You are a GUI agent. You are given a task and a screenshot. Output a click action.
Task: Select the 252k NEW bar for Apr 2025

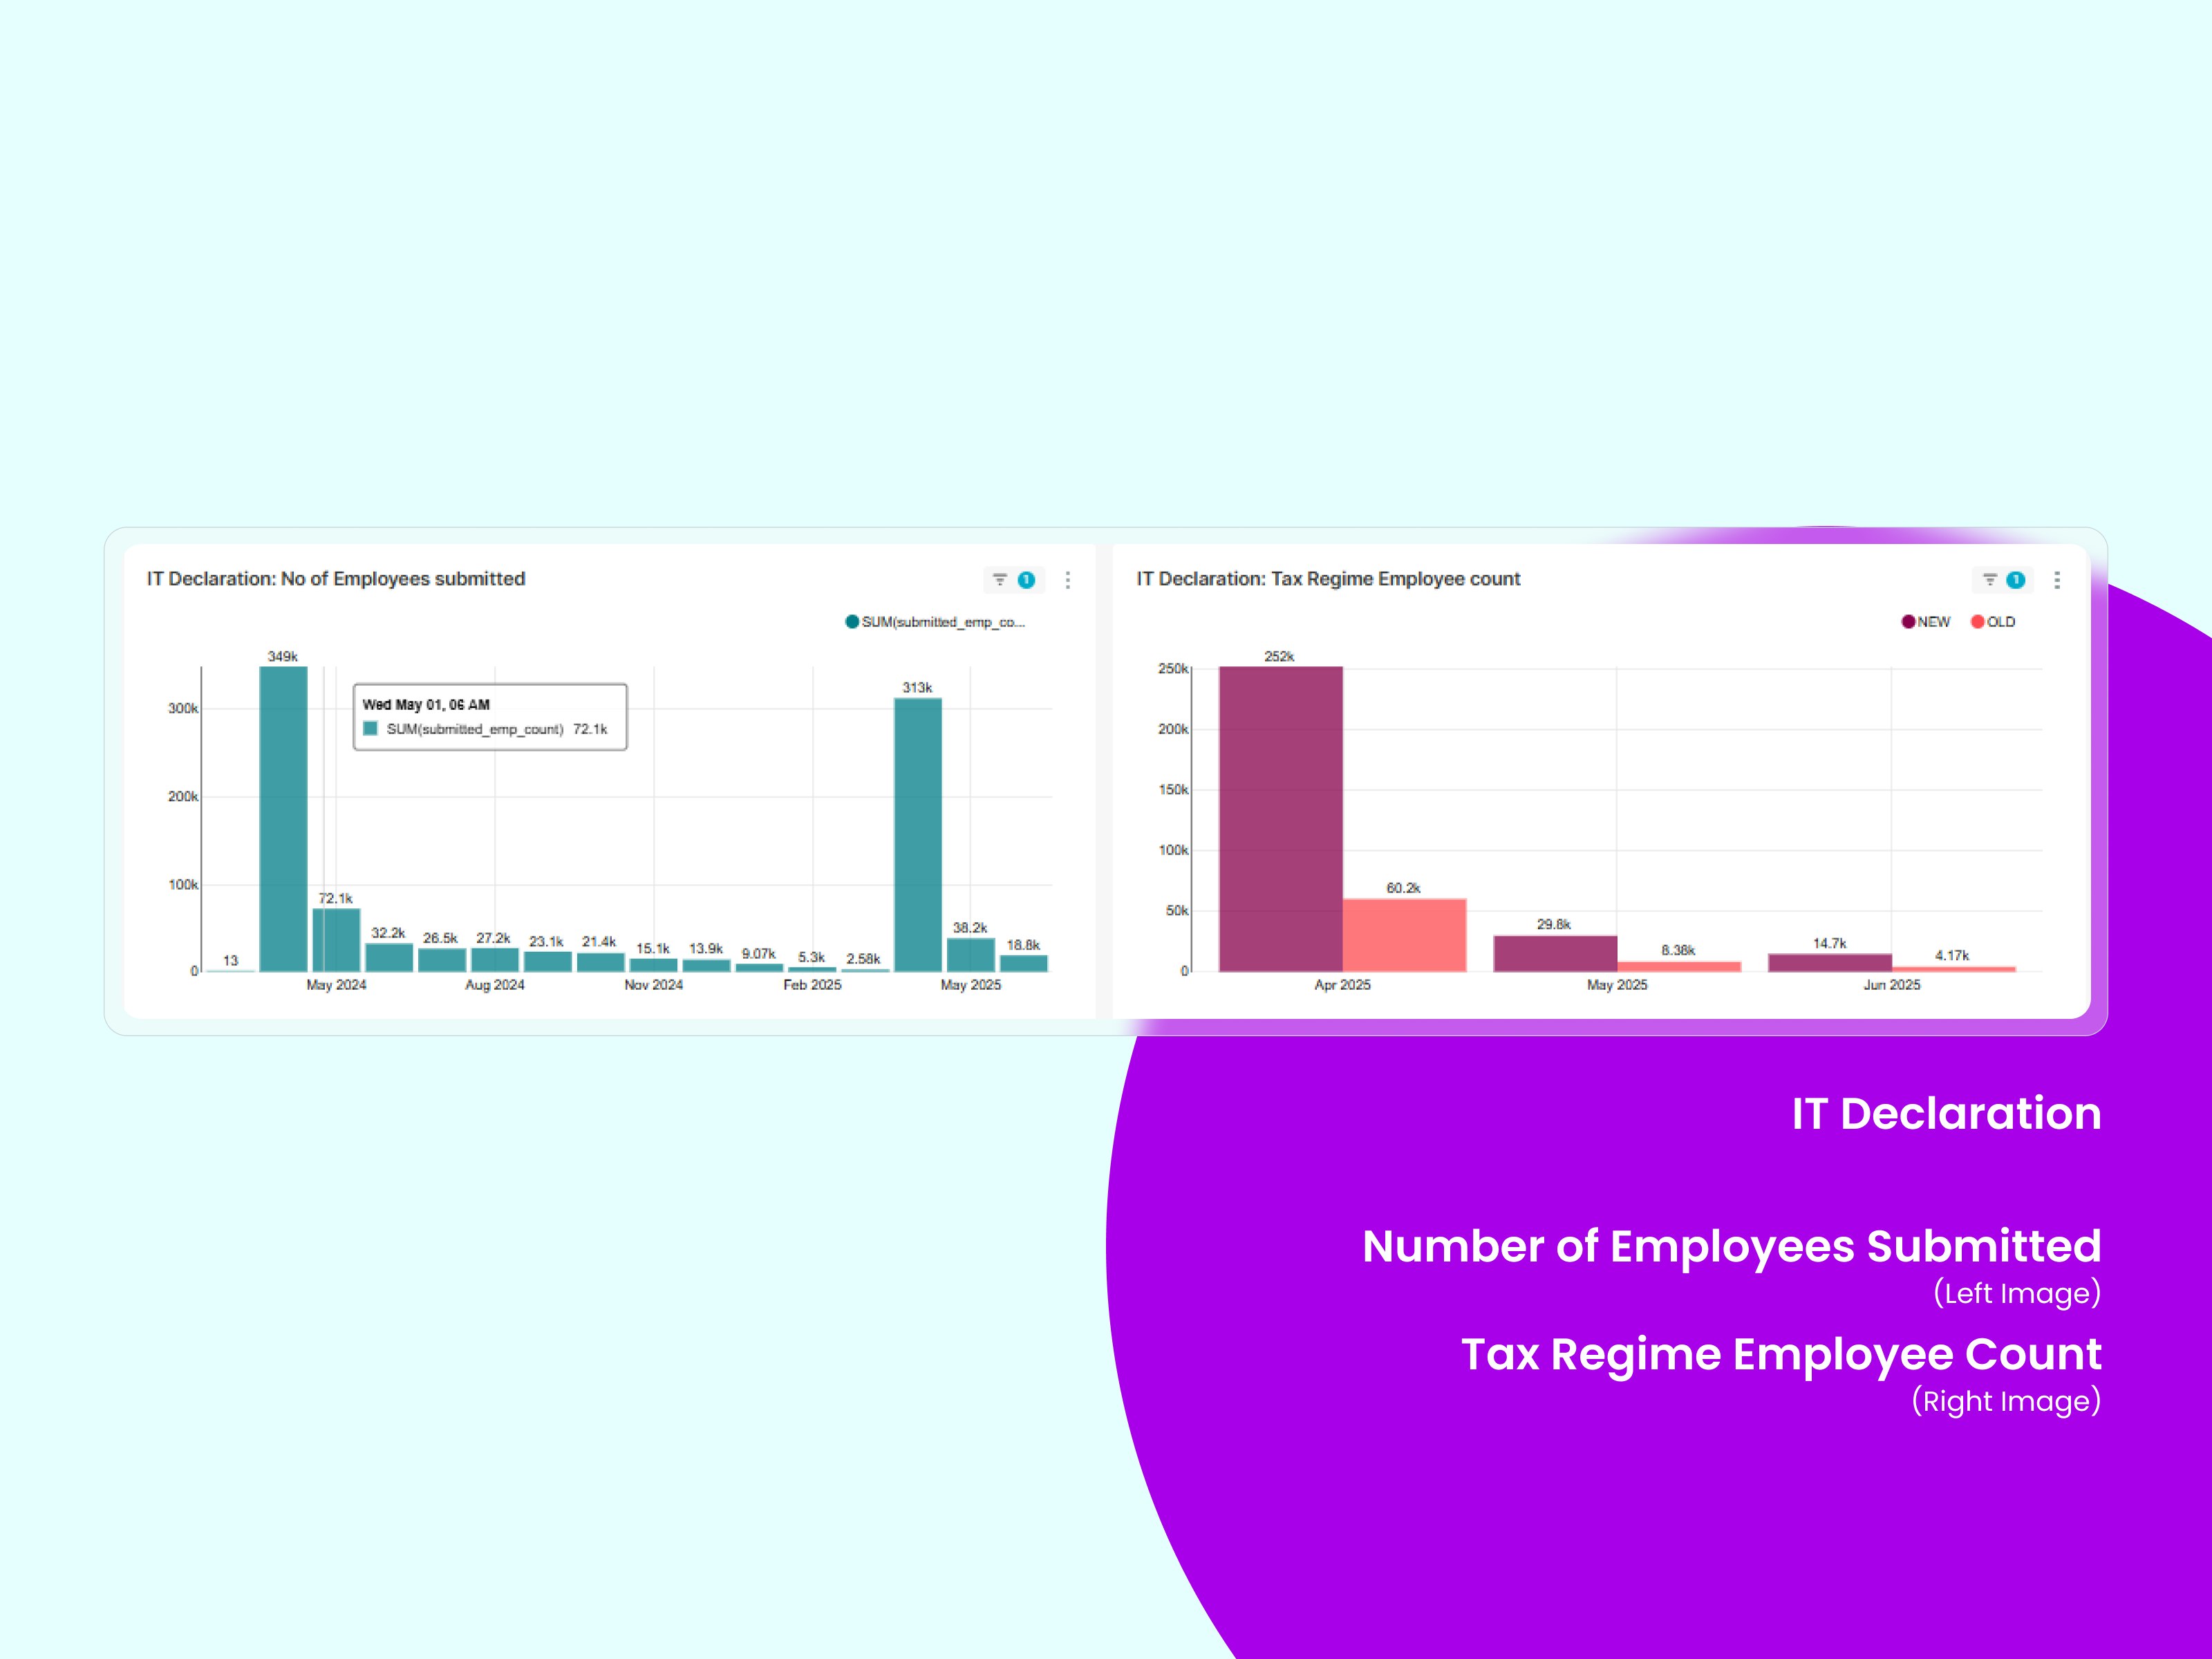click(x=1281, y=819)
